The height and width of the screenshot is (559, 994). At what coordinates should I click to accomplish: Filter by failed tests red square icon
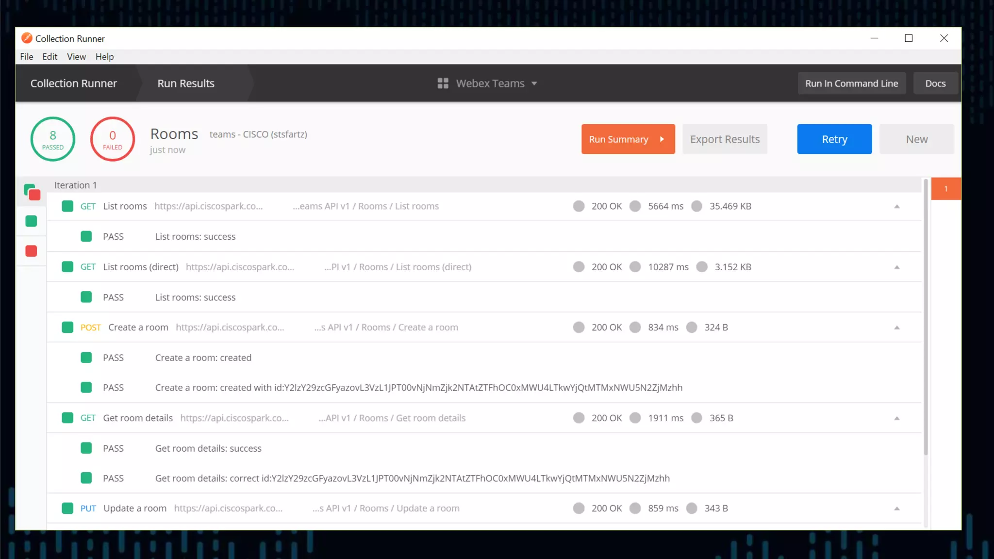(x=31, y=251)
